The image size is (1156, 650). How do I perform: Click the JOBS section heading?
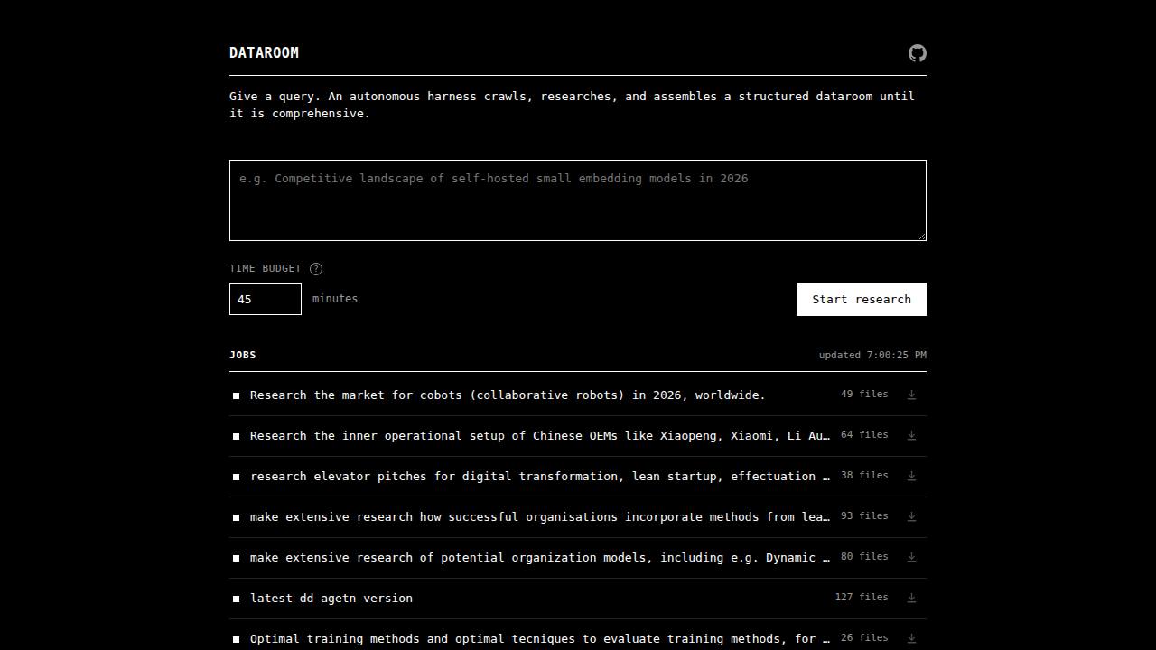click(243, 355)
